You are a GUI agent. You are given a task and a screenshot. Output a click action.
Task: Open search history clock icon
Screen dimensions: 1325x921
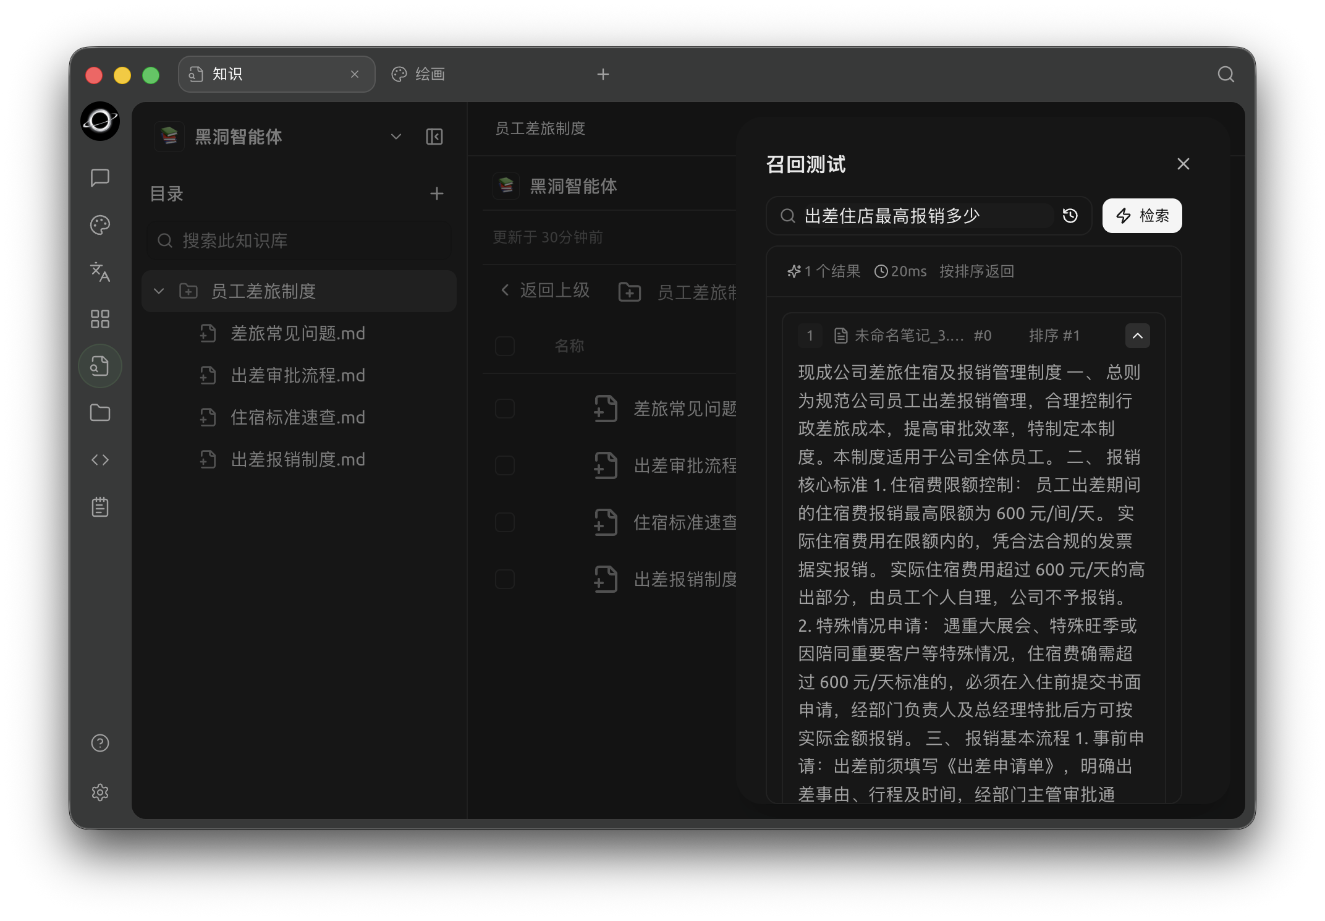point(1070,216)
